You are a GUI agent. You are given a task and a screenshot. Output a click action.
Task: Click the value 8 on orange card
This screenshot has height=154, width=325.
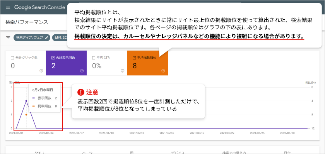click(135, 66)
